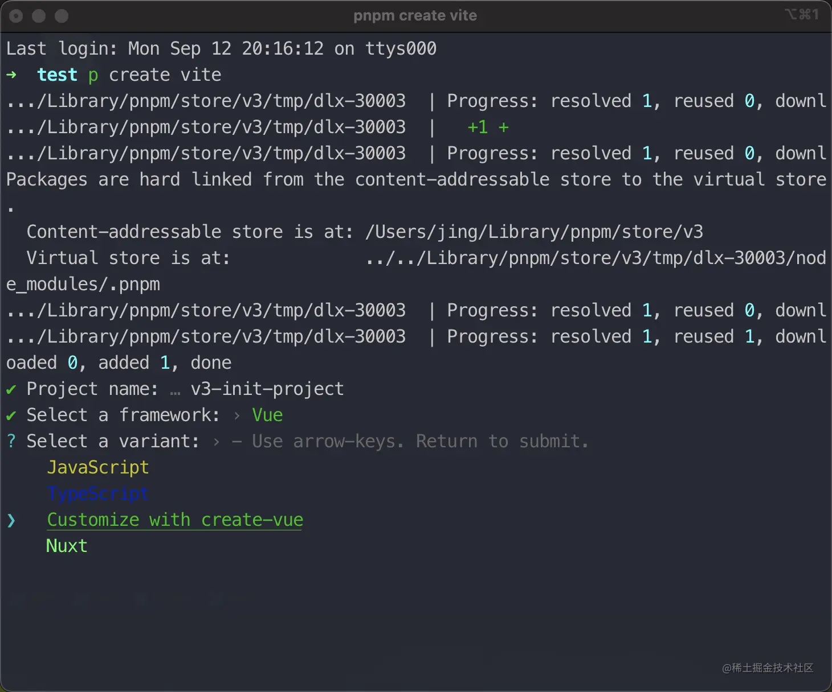Click the path '/Users/jing/Library/pnpm/store/v3'
832x692 pixels.
click(534, 232)
